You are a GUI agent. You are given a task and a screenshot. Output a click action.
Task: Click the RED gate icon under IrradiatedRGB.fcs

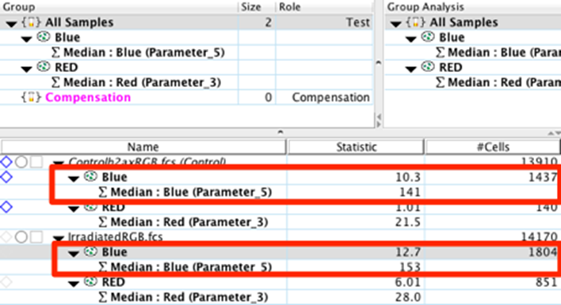click(x=90, y=281)
